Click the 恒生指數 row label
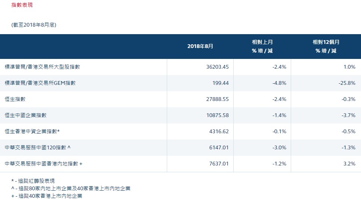 click(x=15, y=99)
